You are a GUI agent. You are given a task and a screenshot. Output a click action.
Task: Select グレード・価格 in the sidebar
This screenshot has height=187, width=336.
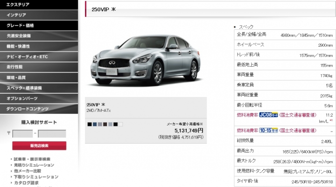click(x=39, y=26)
